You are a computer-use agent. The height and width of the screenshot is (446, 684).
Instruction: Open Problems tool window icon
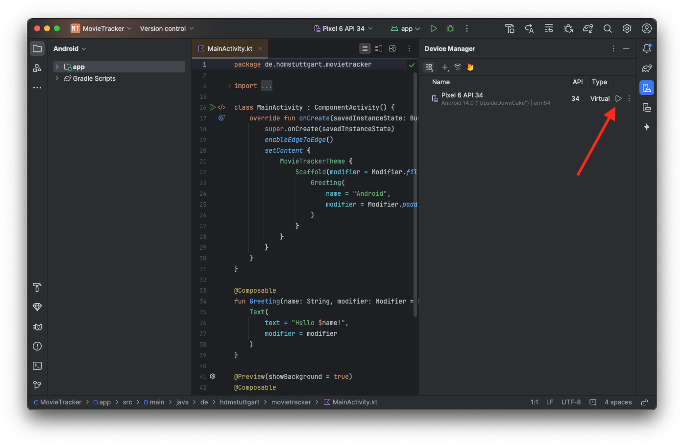(37, 346)
